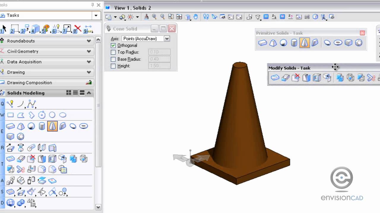Select the Solid by Revolution tool in row R
Image resolution: width=380 pixels, height=213 pixels.
point(21,148)
